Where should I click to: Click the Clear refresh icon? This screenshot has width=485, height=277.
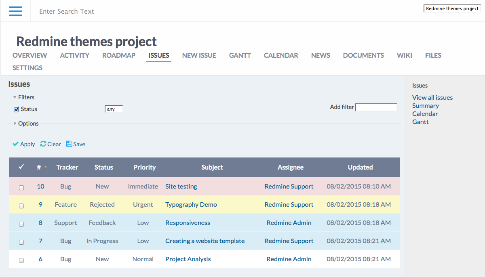43,144
